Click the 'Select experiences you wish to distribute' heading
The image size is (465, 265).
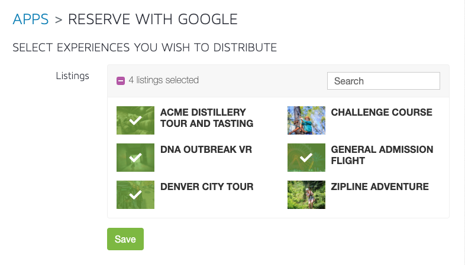tap(145, 48)
